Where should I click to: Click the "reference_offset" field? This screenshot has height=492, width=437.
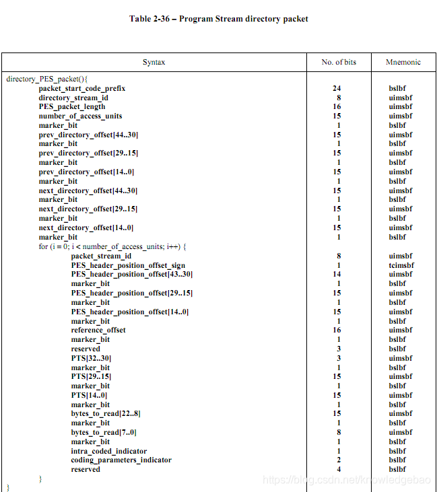point(98,330)
